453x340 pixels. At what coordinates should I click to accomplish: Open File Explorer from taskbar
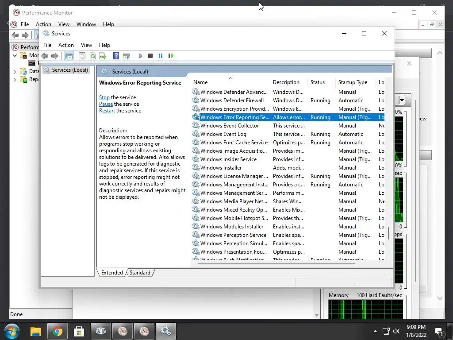point(36,331)
